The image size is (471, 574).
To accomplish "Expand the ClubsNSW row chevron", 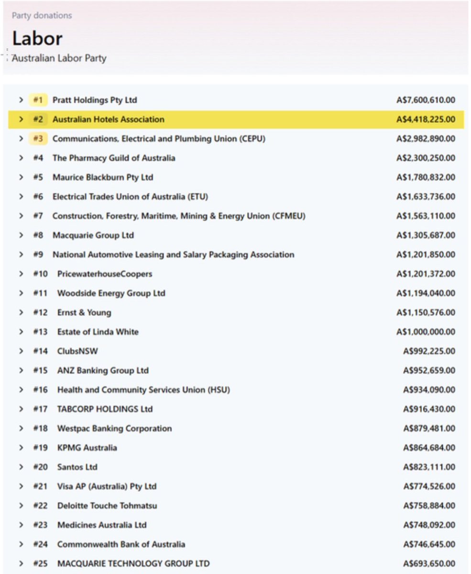I will point(21,351).
